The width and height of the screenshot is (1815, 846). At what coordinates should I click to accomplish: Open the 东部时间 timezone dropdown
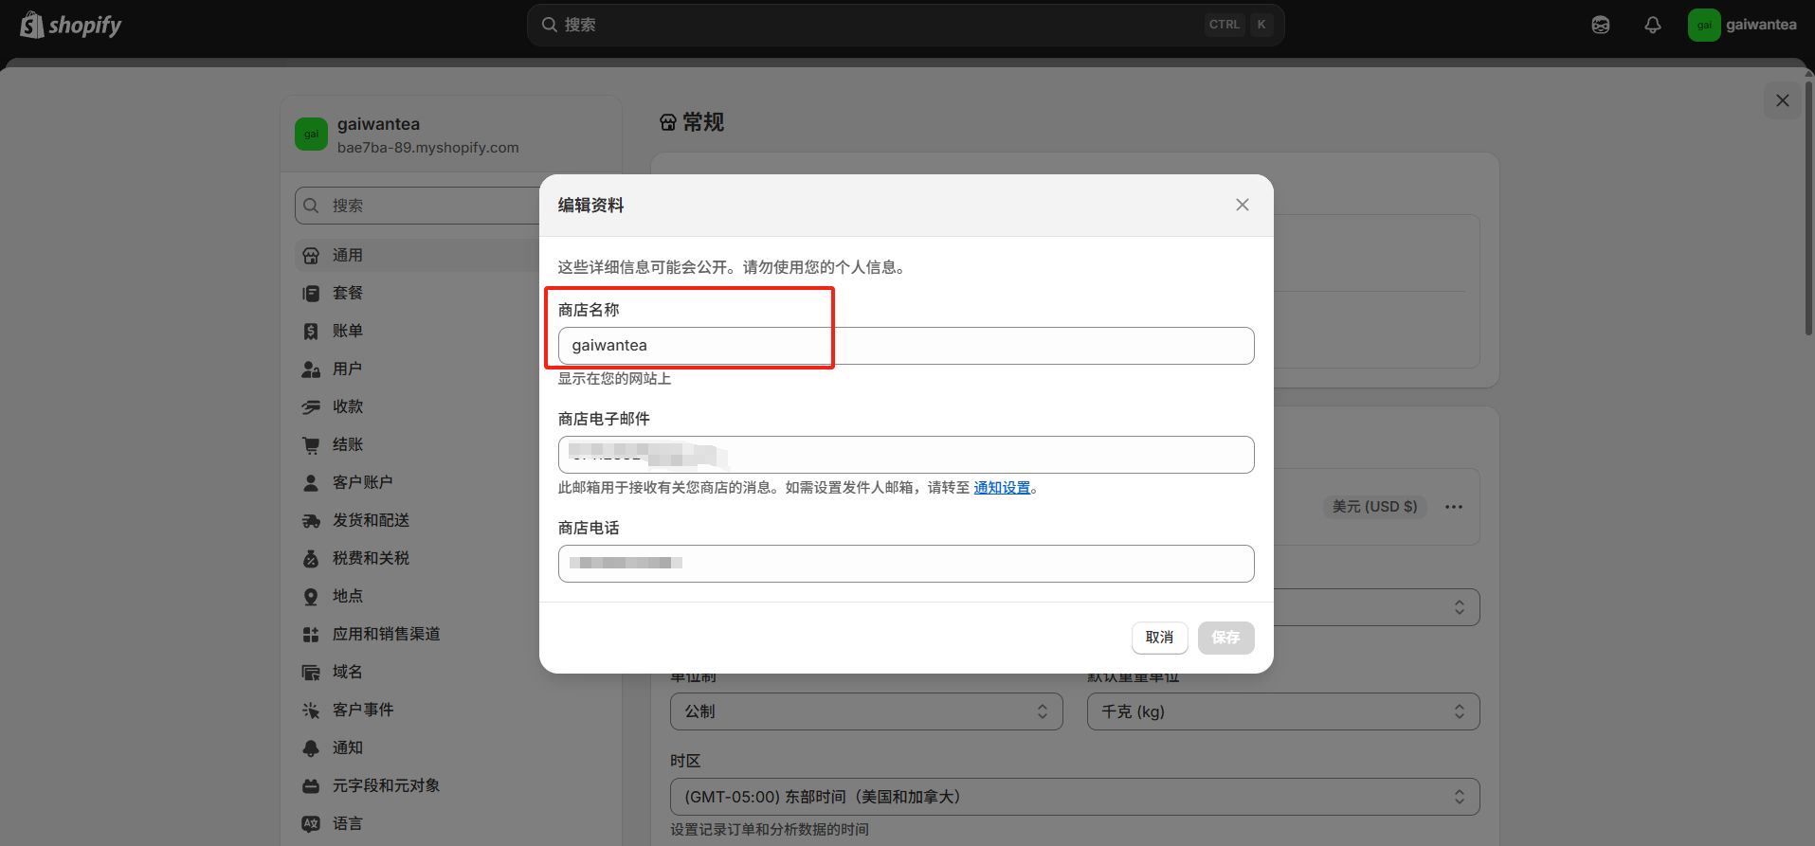(1075, 797)
